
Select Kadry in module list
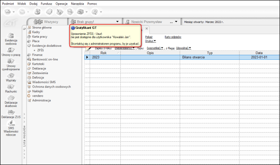36,32
